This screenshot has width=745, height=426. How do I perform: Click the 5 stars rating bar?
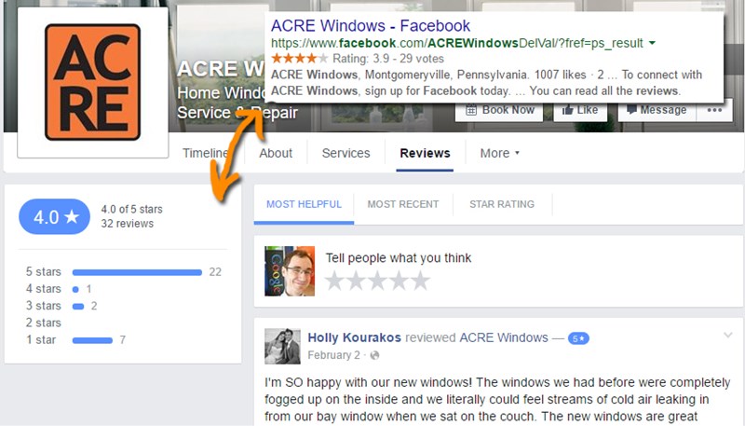[x=137, y=272]
